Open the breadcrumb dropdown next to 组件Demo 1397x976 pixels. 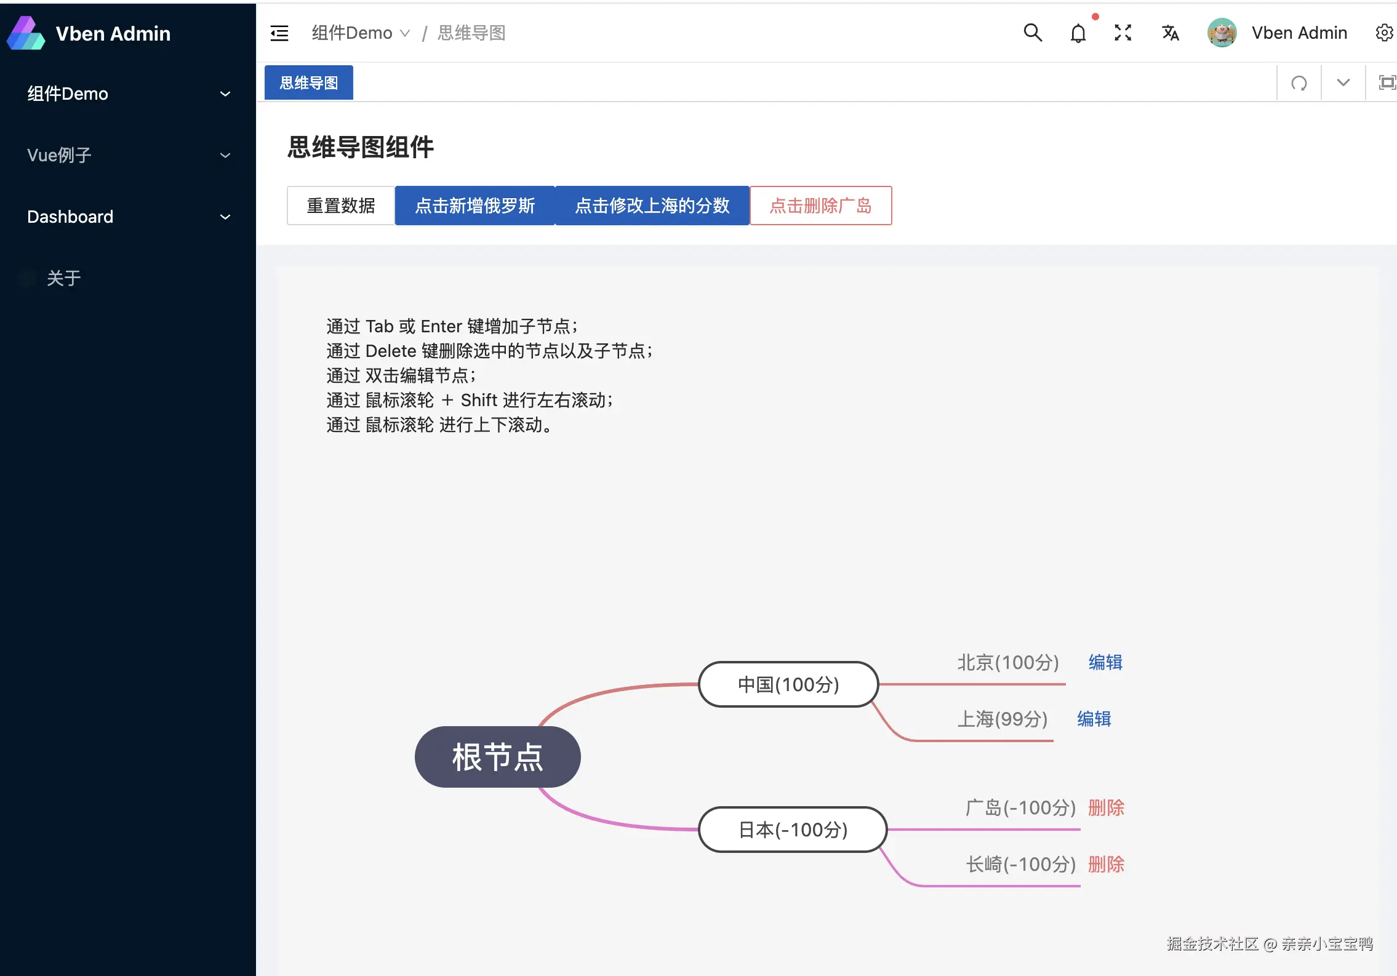(405, 33)
